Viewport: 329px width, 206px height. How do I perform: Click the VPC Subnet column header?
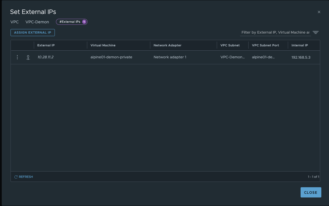tap(230, 45)
